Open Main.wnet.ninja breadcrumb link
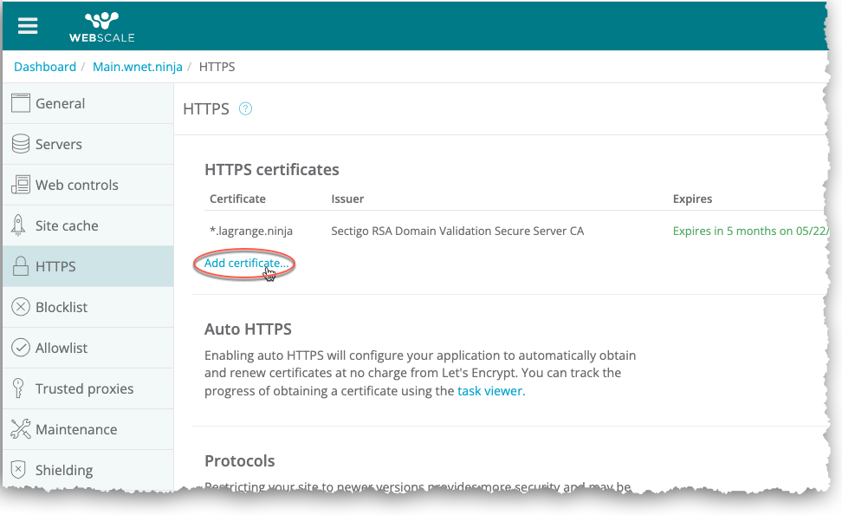The width and height of the screenshot is (842, 515). click(136, 67)
